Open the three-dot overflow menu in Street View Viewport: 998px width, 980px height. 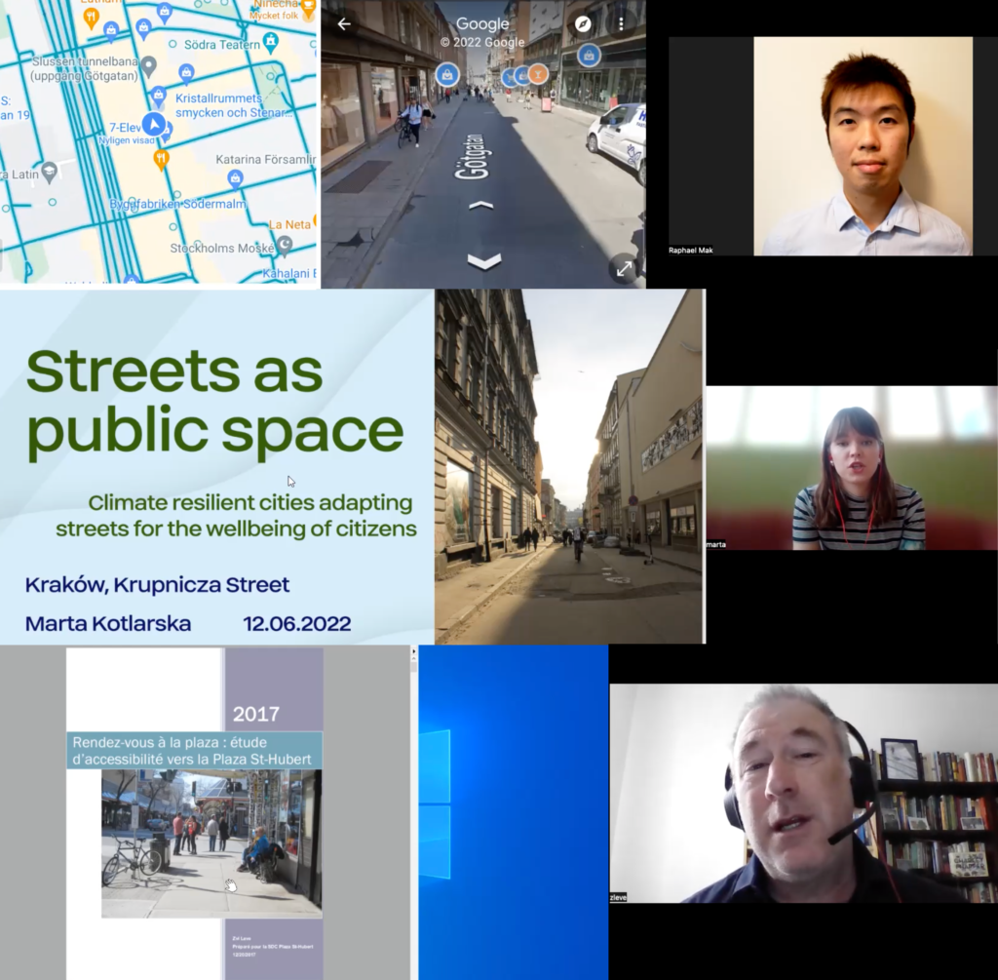622,23
